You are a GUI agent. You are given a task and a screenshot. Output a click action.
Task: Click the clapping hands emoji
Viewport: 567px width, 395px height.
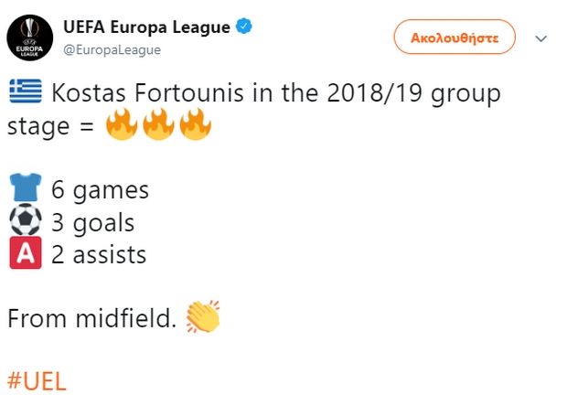[203, 316]
